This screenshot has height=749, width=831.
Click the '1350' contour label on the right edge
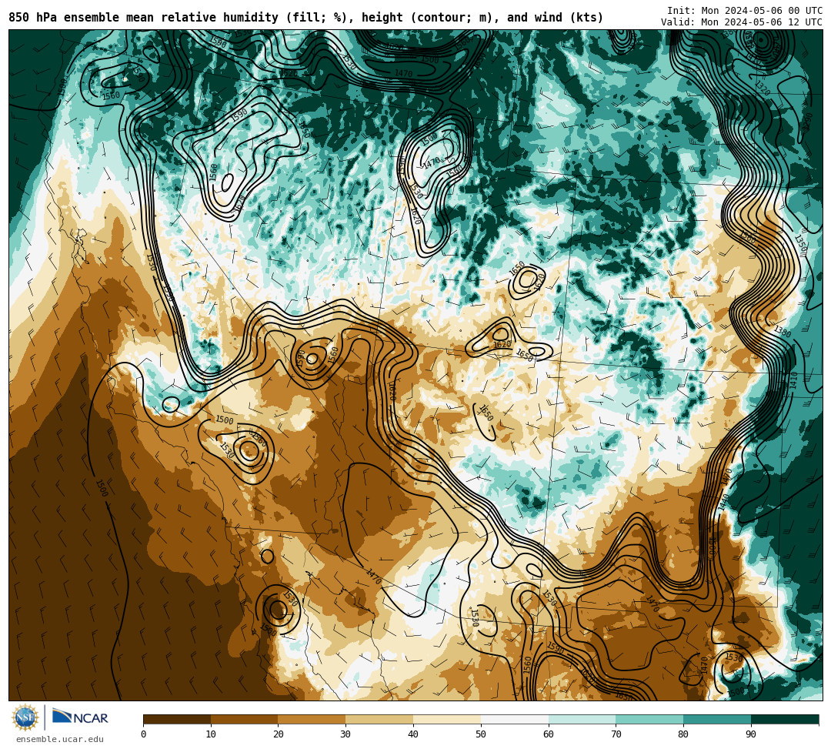[x=800, y=244]
